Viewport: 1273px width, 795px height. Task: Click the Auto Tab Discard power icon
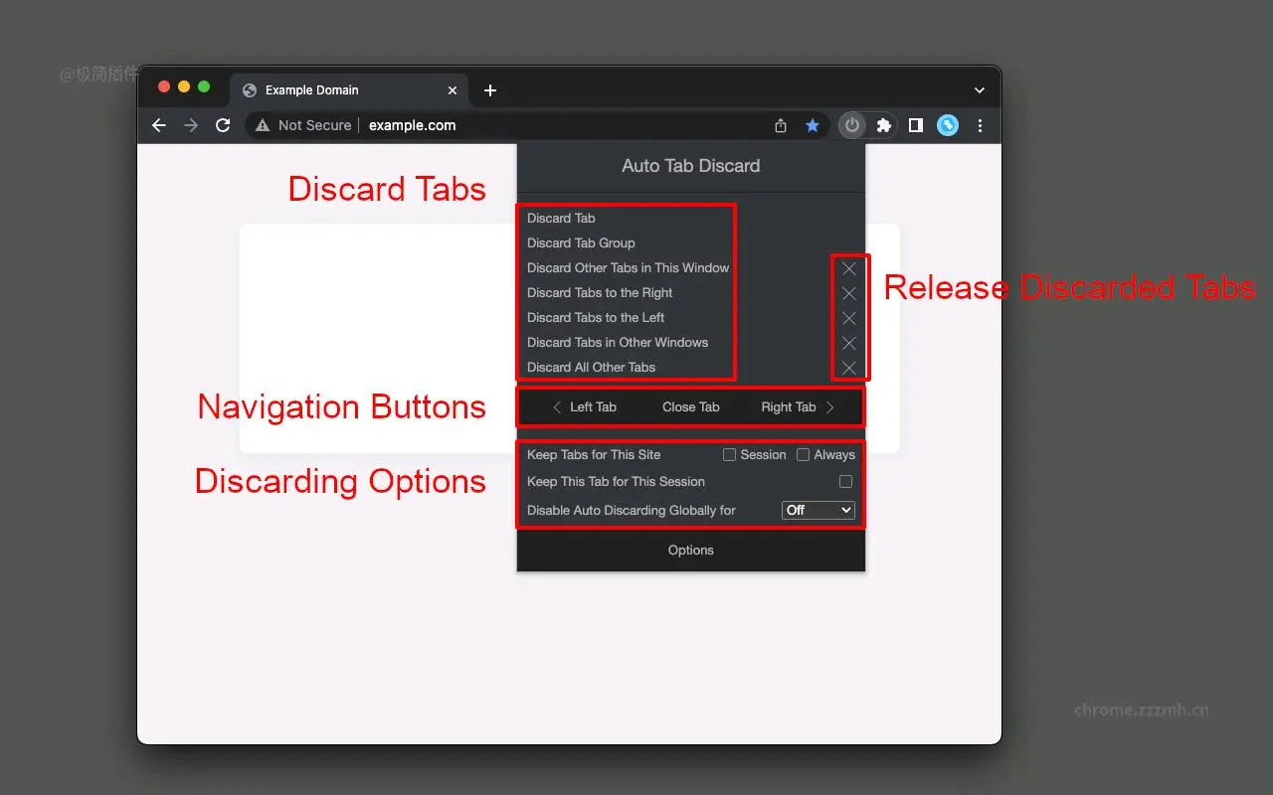click(x=852, y=125)
